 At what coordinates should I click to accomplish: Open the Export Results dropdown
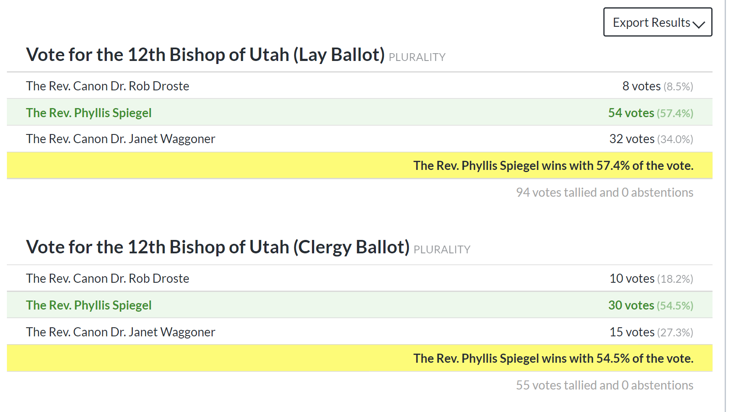tap(651, 22)
